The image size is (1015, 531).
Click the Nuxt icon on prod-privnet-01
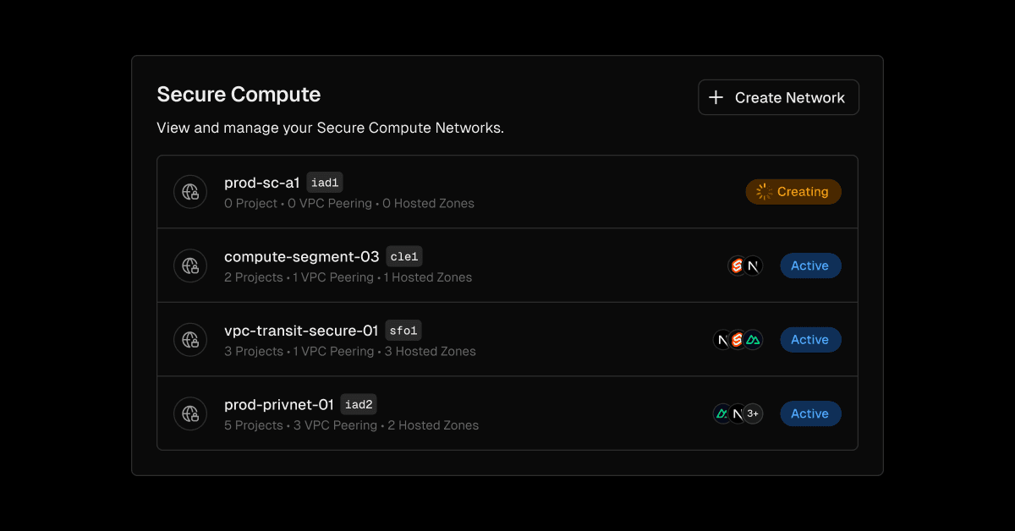click(721, 413)
